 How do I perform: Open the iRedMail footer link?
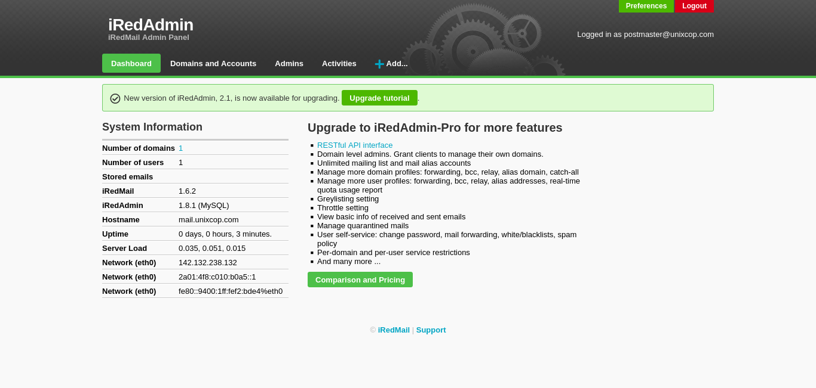click(394, 330)
